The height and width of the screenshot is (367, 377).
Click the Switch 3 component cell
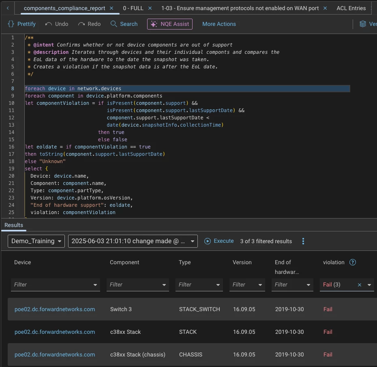click(x=121, y=309)
